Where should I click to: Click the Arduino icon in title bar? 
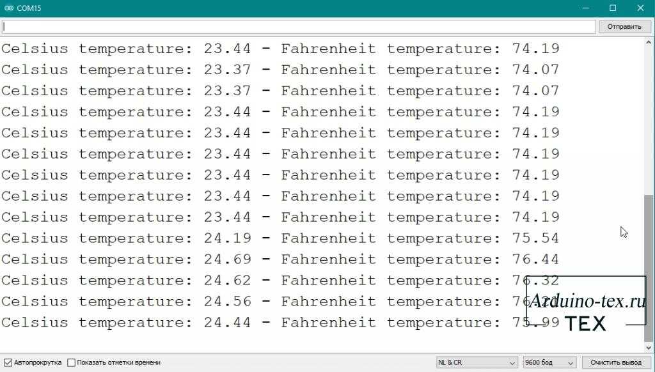(x=9, y=8)
